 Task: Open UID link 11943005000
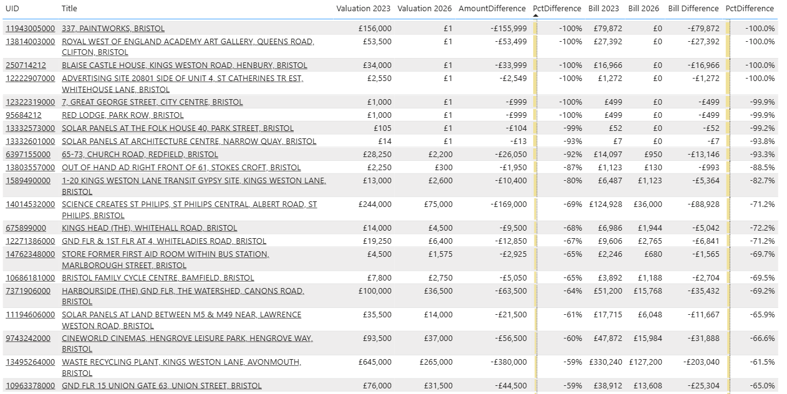point(30,29)
